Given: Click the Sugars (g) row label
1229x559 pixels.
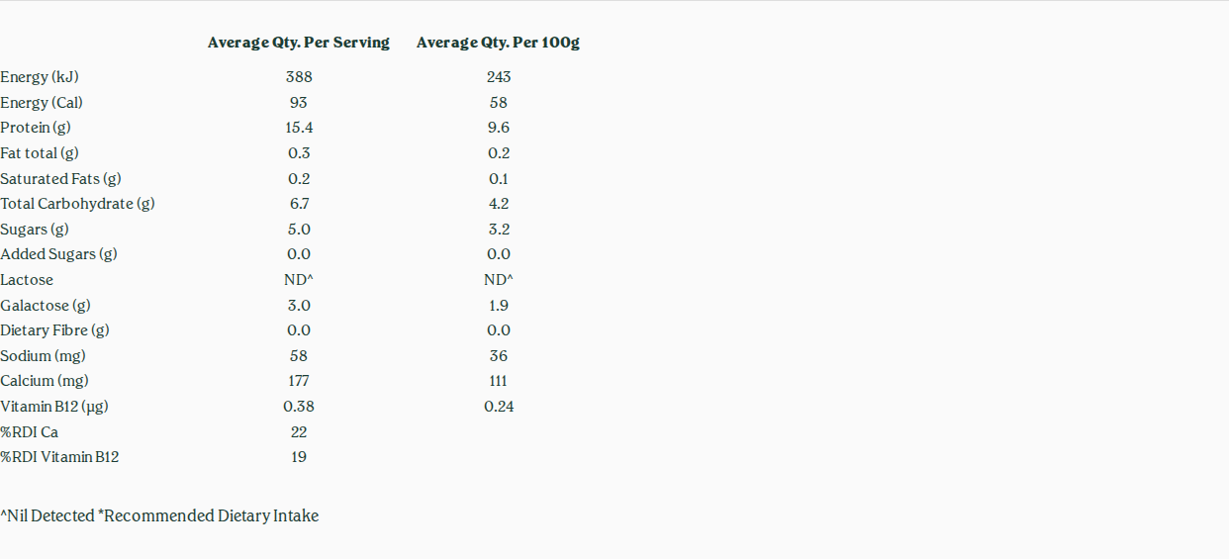Looking at the screenshot, I should [x=35, y=230].
